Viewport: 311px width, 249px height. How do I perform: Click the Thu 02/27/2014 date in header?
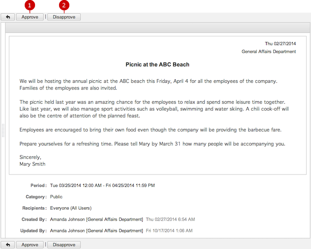[280, 44]
